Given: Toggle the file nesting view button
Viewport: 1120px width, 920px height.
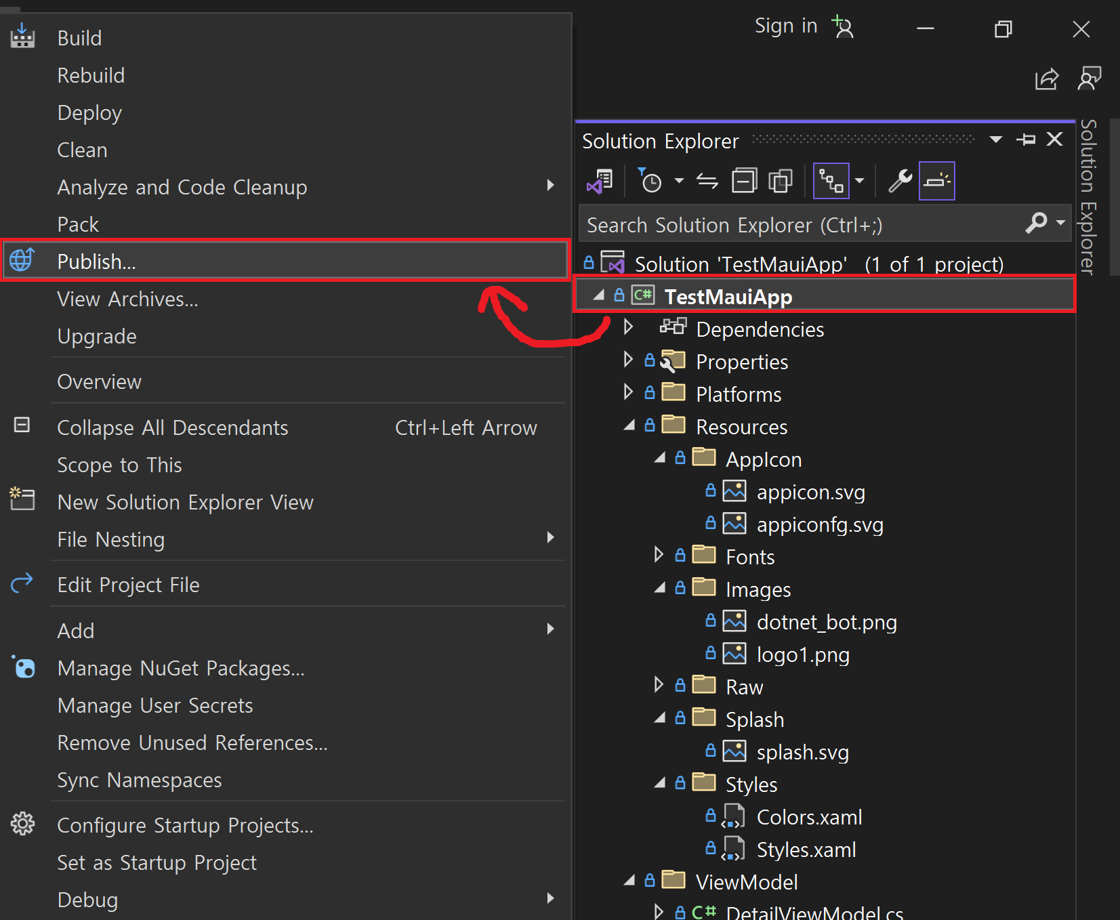Looking at the screenshot, I should point(831,182).
